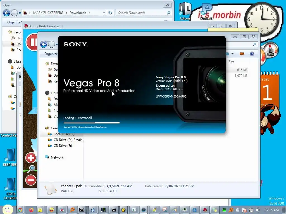The width and height of the screenshot is (286, 214).
Task: Click magnifier icon in system tray
Action: [231, 210]
